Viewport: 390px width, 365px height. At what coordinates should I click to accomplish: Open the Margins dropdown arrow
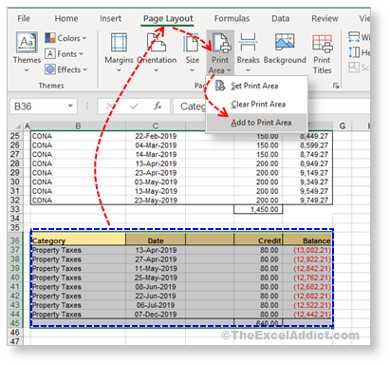119,70
